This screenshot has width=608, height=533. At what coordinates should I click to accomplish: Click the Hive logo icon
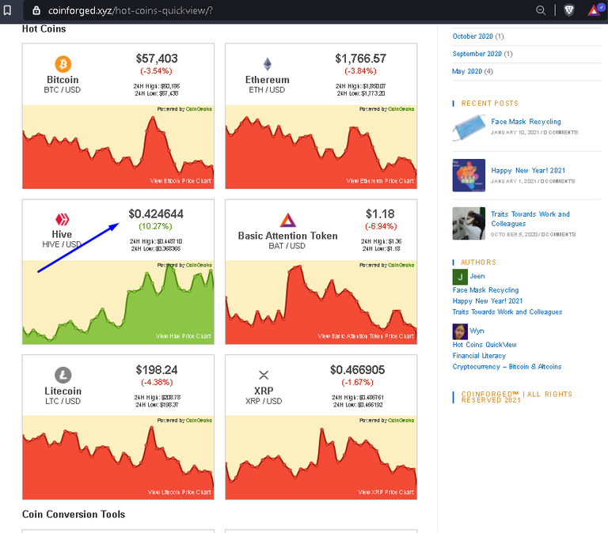(62, 219)
